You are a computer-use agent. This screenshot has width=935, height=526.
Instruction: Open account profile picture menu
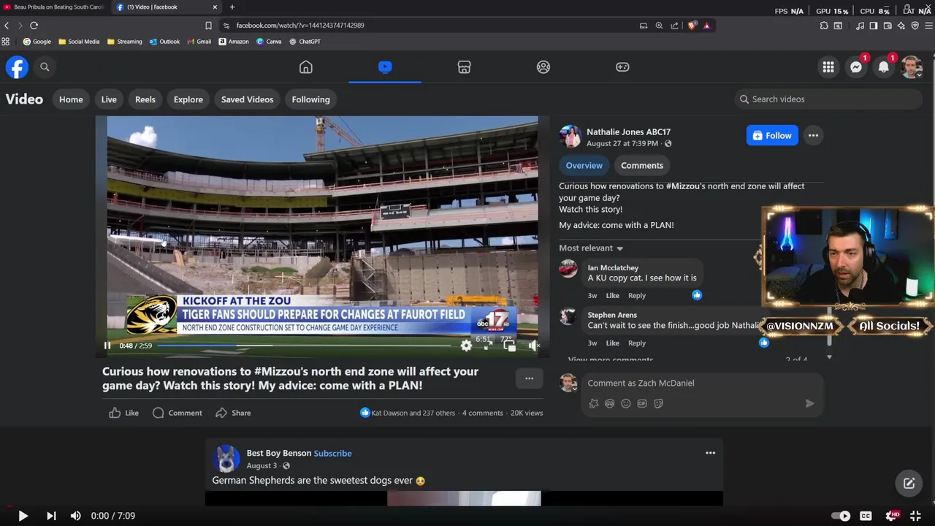(912, 67)
